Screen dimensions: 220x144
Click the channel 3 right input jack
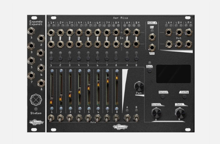click(x=69, y=44)
